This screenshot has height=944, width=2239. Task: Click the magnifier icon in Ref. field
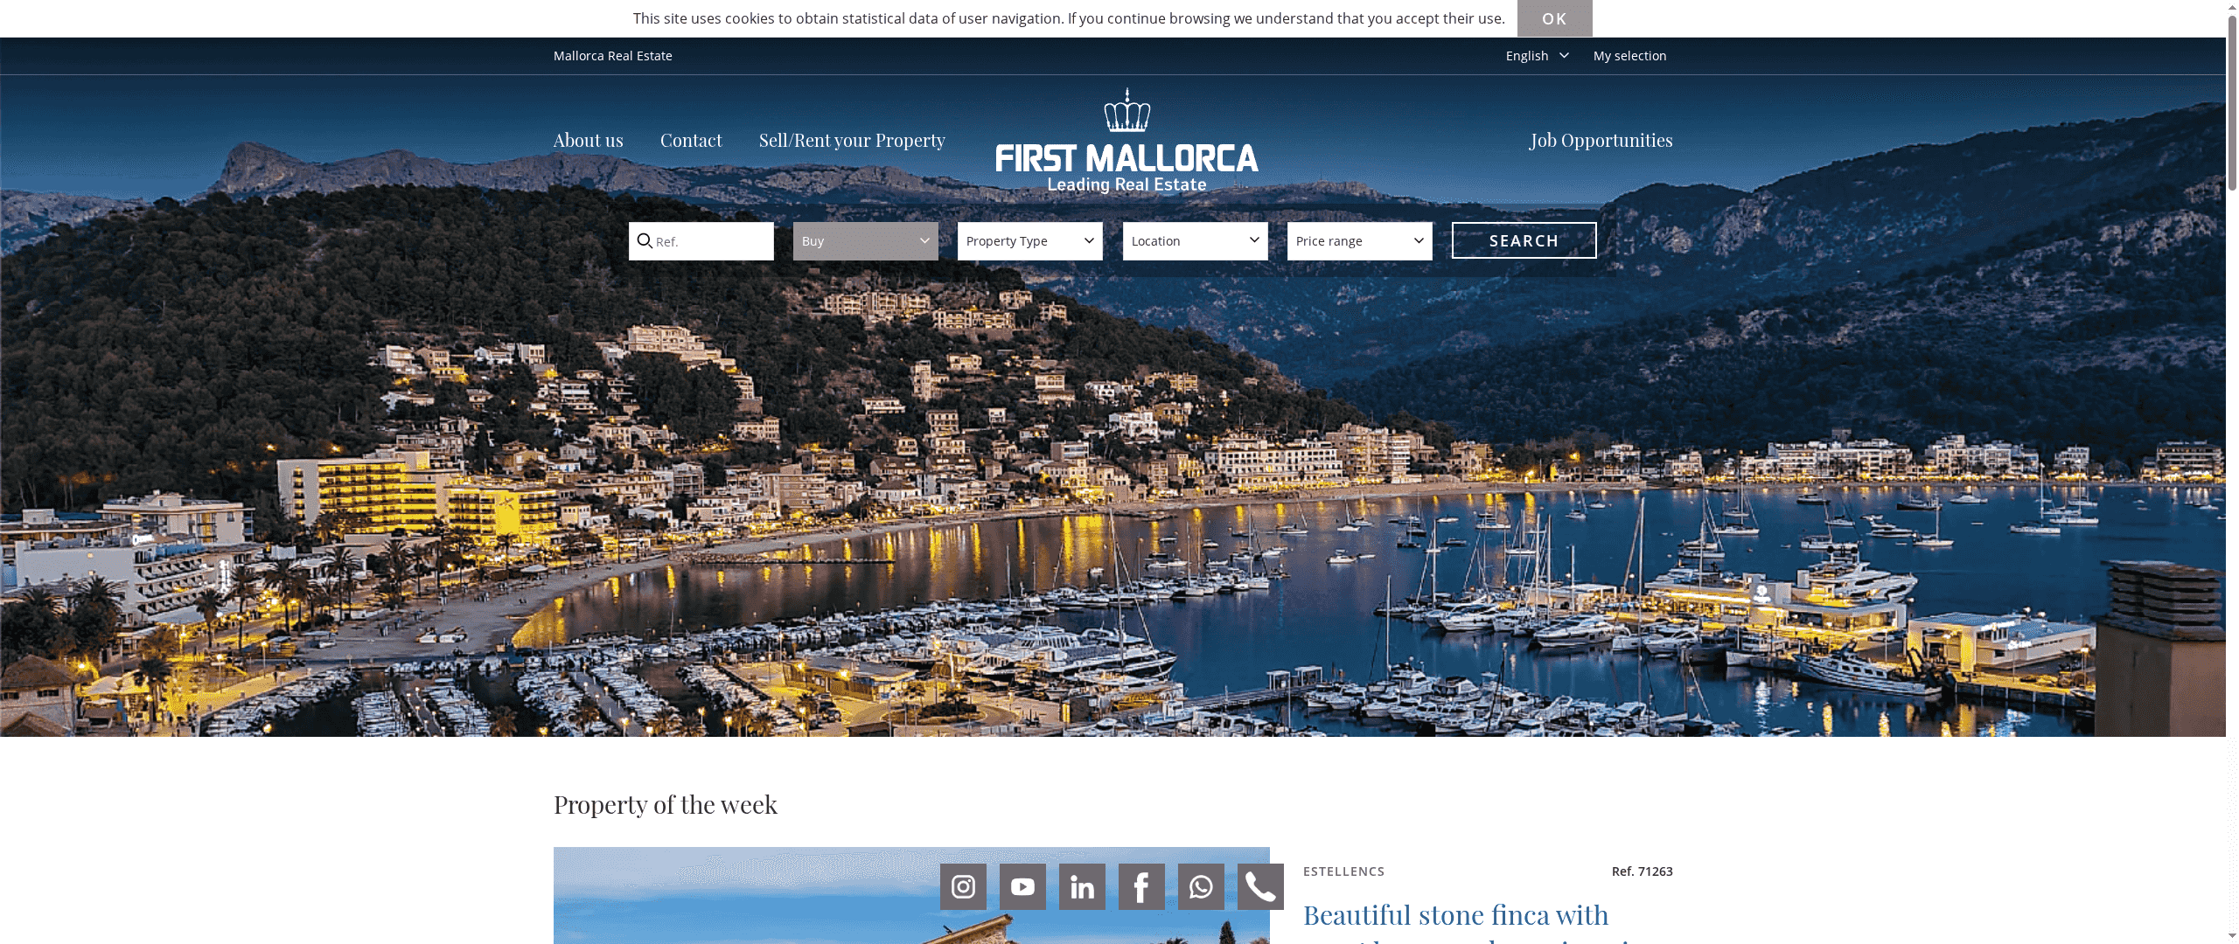tap(645, 240)
